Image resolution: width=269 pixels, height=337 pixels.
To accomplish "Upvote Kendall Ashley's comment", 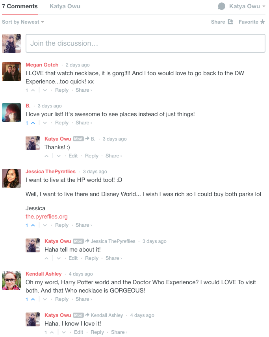I will coord(33,299).
